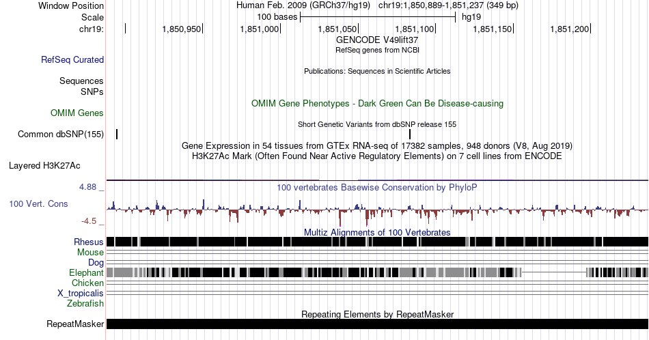Select the Chicken alignment label
This screenshot has height=340, width=649.
click(87, 283)
